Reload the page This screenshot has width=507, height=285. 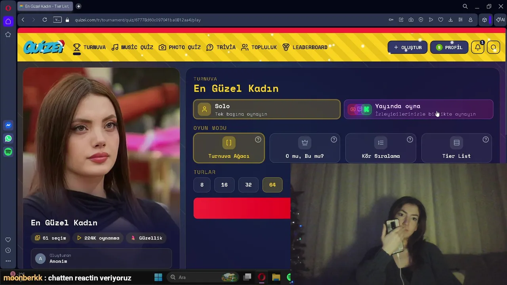45,20
